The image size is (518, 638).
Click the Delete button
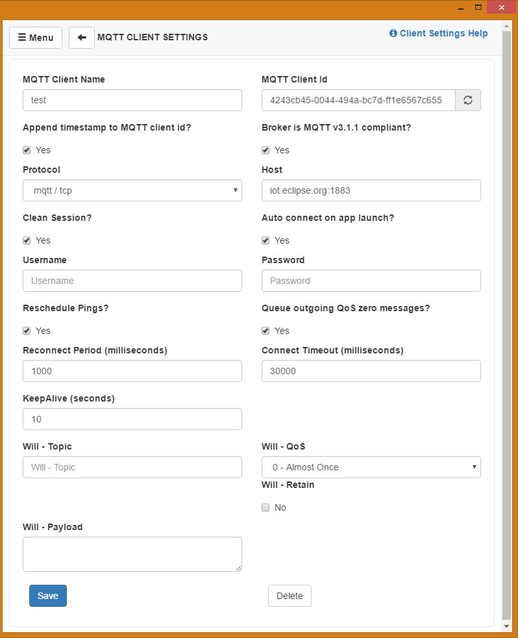(x=290, y=596)
